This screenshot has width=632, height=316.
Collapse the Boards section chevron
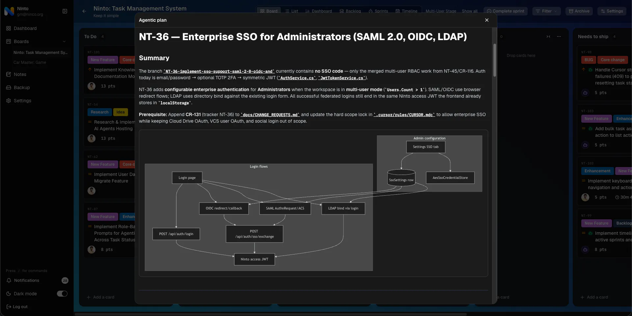point(64,41)
